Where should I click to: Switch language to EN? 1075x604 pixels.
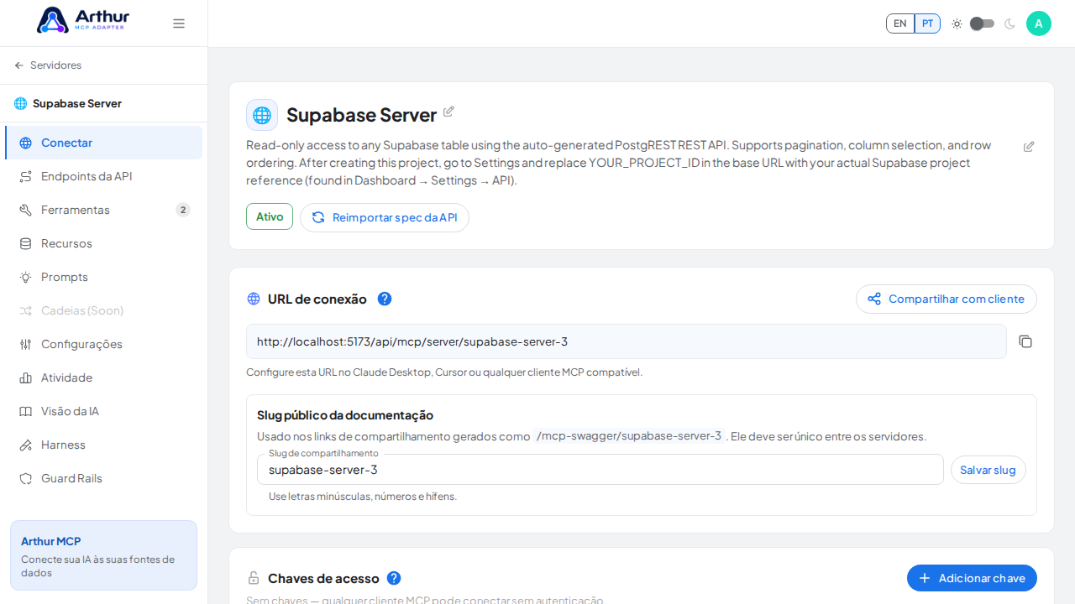click(900, 23)
